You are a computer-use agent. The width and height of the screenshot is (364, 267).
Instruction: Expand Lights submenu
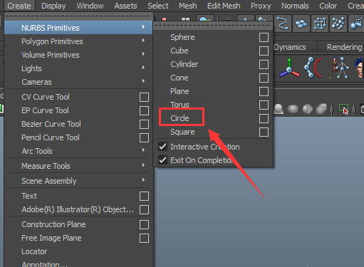tap(78, 68)
